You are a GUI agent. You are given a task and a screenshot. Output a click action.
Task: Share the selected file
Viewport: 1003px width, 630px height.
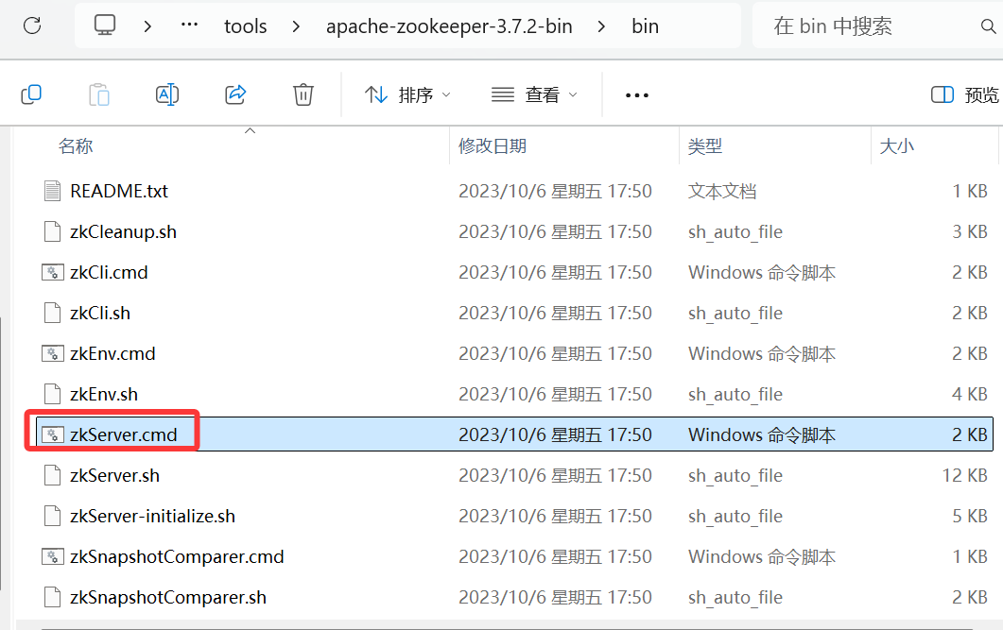235,94
